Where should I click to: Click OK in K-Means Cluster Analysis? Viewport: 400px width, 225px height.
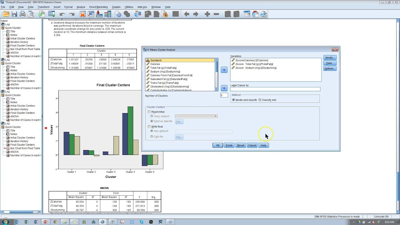218,145
